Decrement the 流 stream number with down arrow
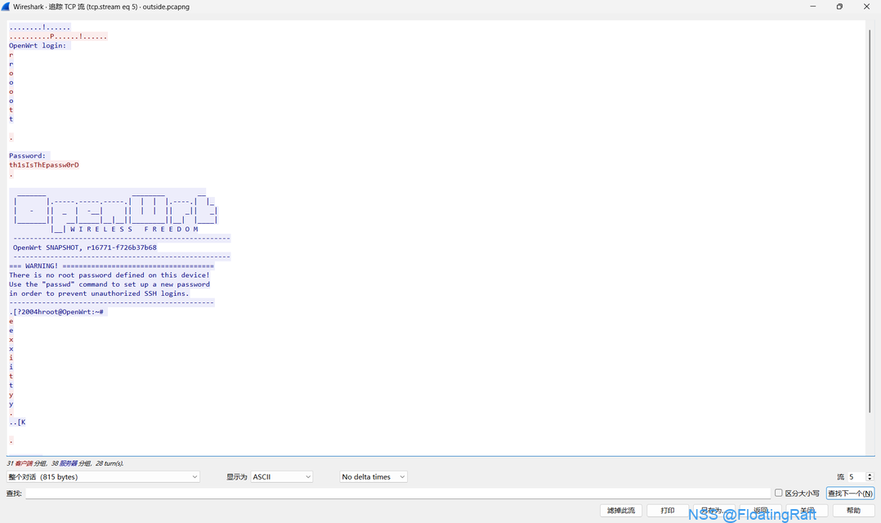This screenshot has height=523, width=881. [x=870, y=480]
